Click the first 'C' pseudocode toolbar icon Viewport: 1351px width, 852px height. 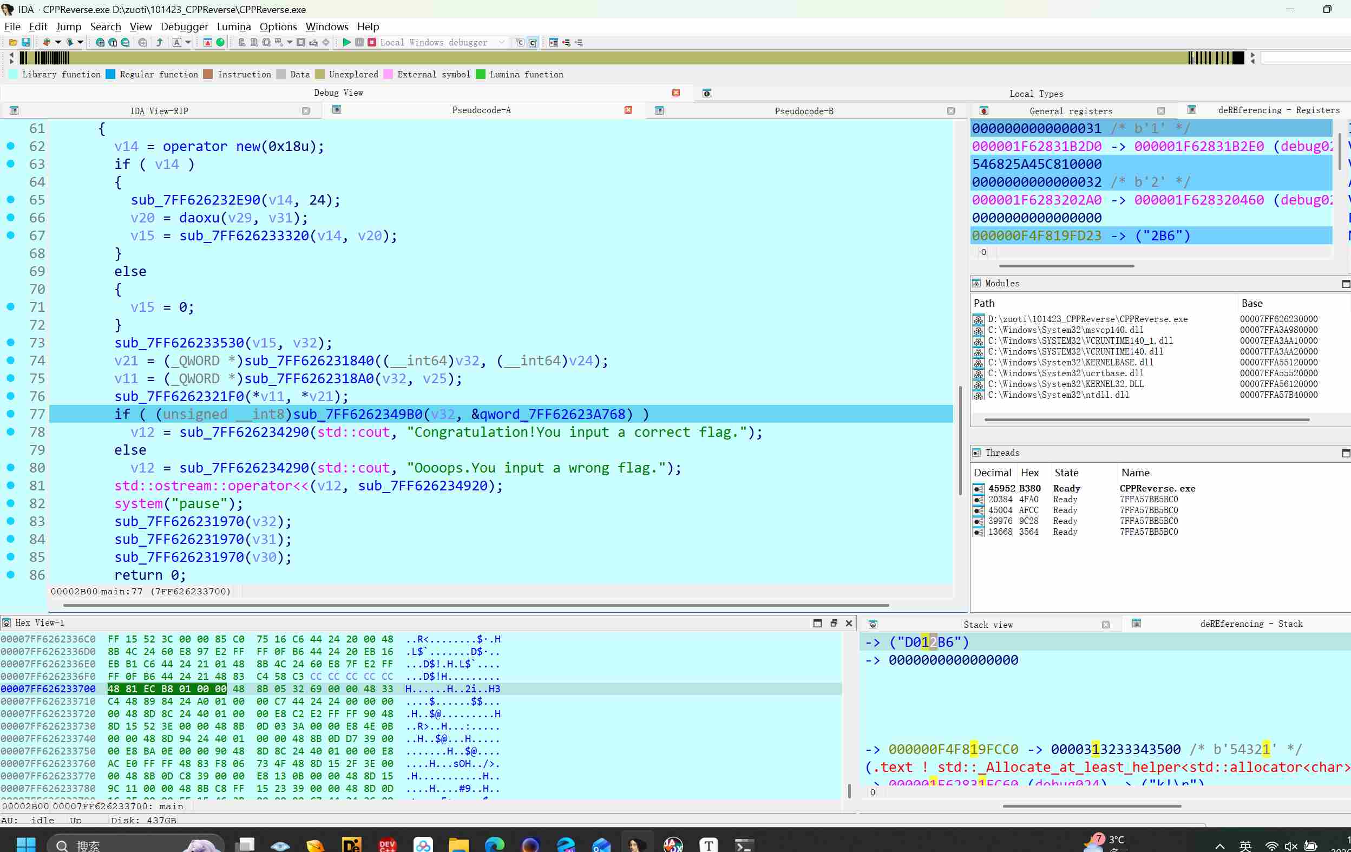click(x=520, y=43)
